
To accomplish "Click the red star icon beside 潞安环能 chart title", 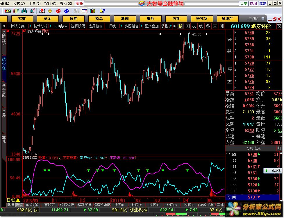I will [x=24, y=31].
